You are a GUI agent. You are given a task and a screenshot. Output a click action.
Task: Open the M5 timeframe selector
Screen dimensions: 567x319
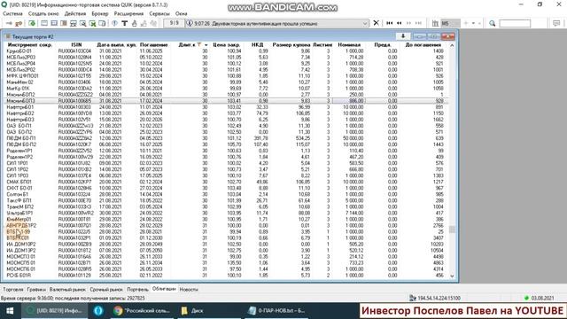point(450,23)
